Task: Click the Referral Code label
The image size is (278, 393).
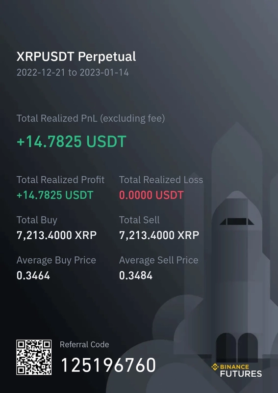Action: pyautogui.click(x=84, y=345)
